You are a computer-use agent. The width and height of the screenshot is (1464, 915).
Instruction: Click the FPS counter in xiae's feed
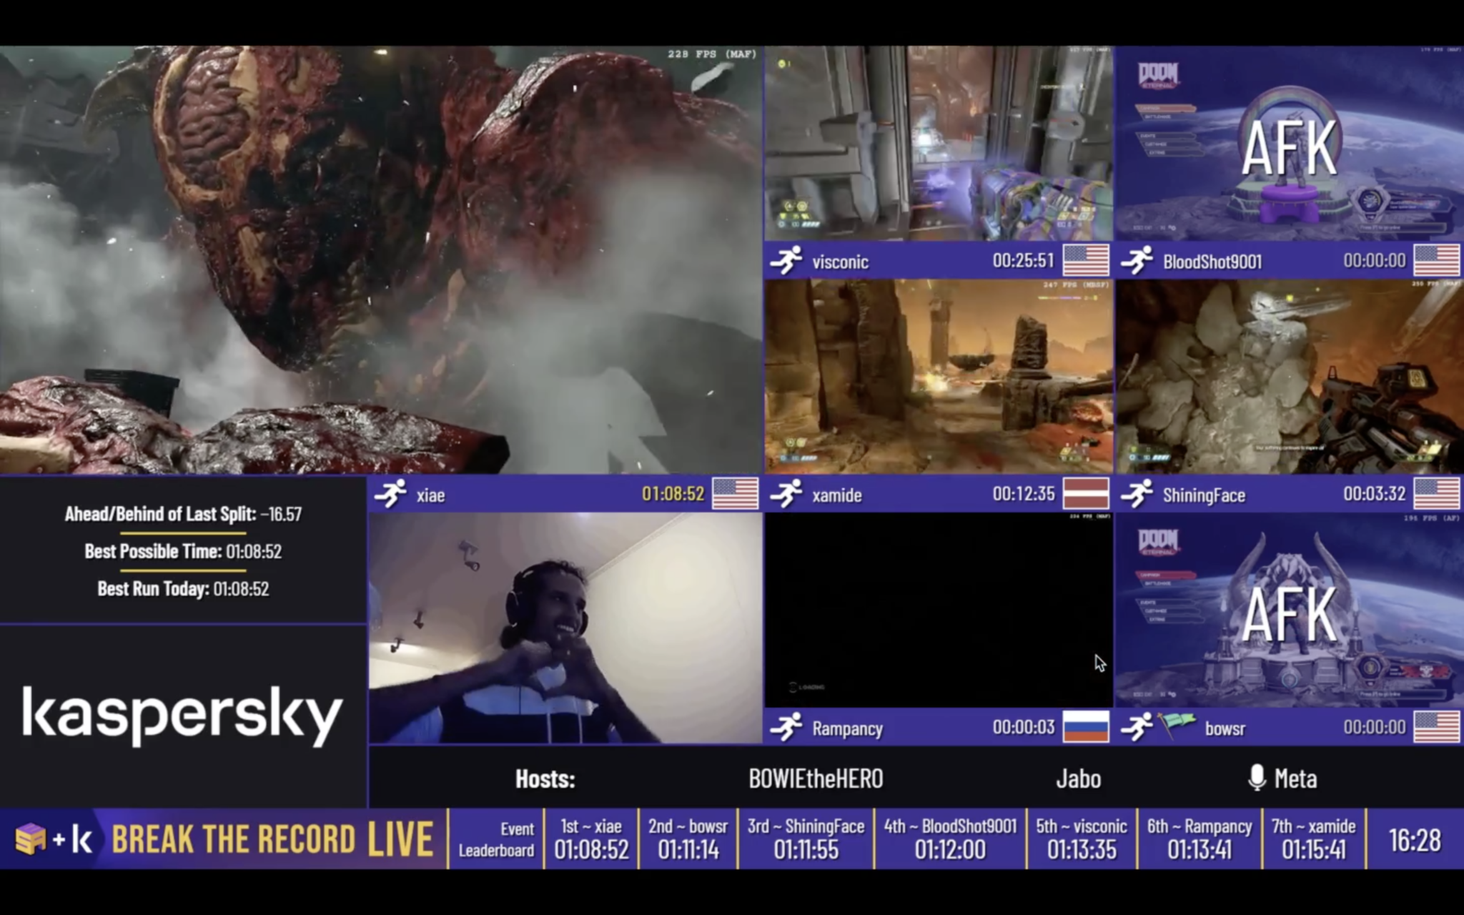[x=712, y=54]
